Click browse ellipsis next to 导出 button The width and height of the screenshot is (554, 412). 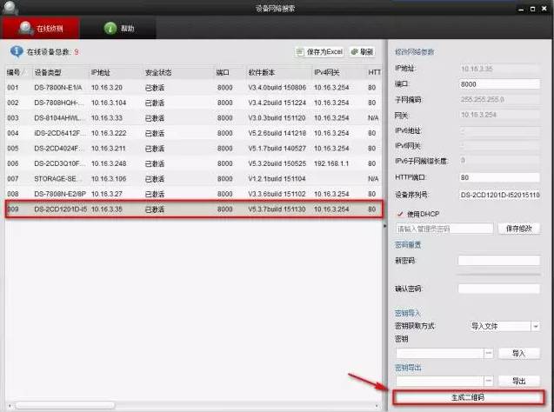489,381
